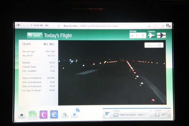Viewport: 189px width, 126px height.
Task: Open settings gear in top bar
Action: pos(168,26)
